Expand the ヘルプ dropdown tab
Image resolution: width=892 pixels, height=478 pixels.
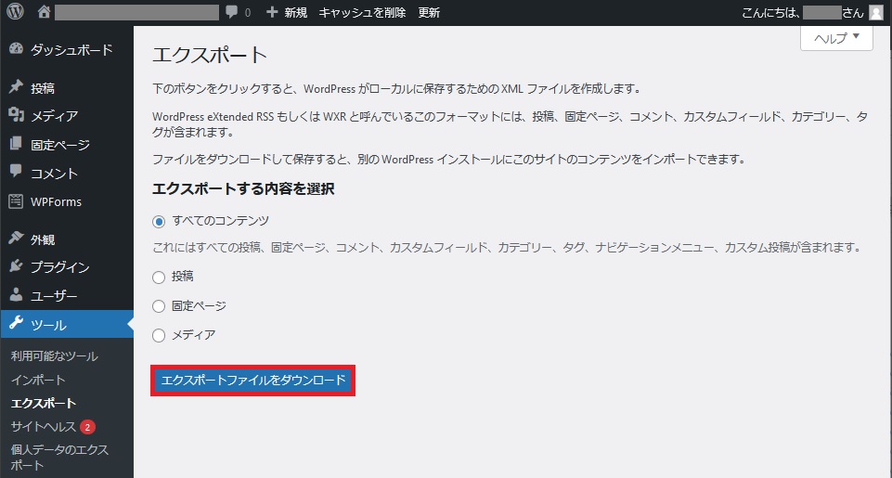click(x=836, y=38)
